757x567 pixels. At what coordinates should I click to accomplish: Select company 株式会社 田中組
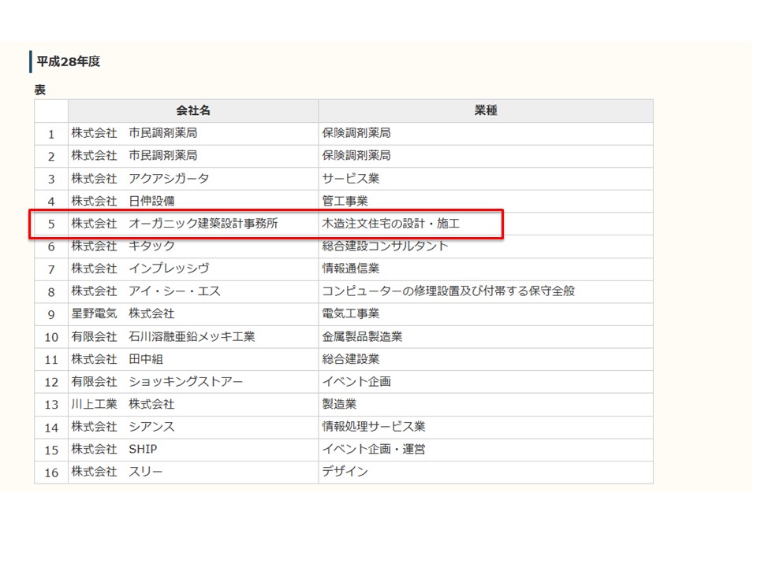pyautogui.click(x=117, y=359)
